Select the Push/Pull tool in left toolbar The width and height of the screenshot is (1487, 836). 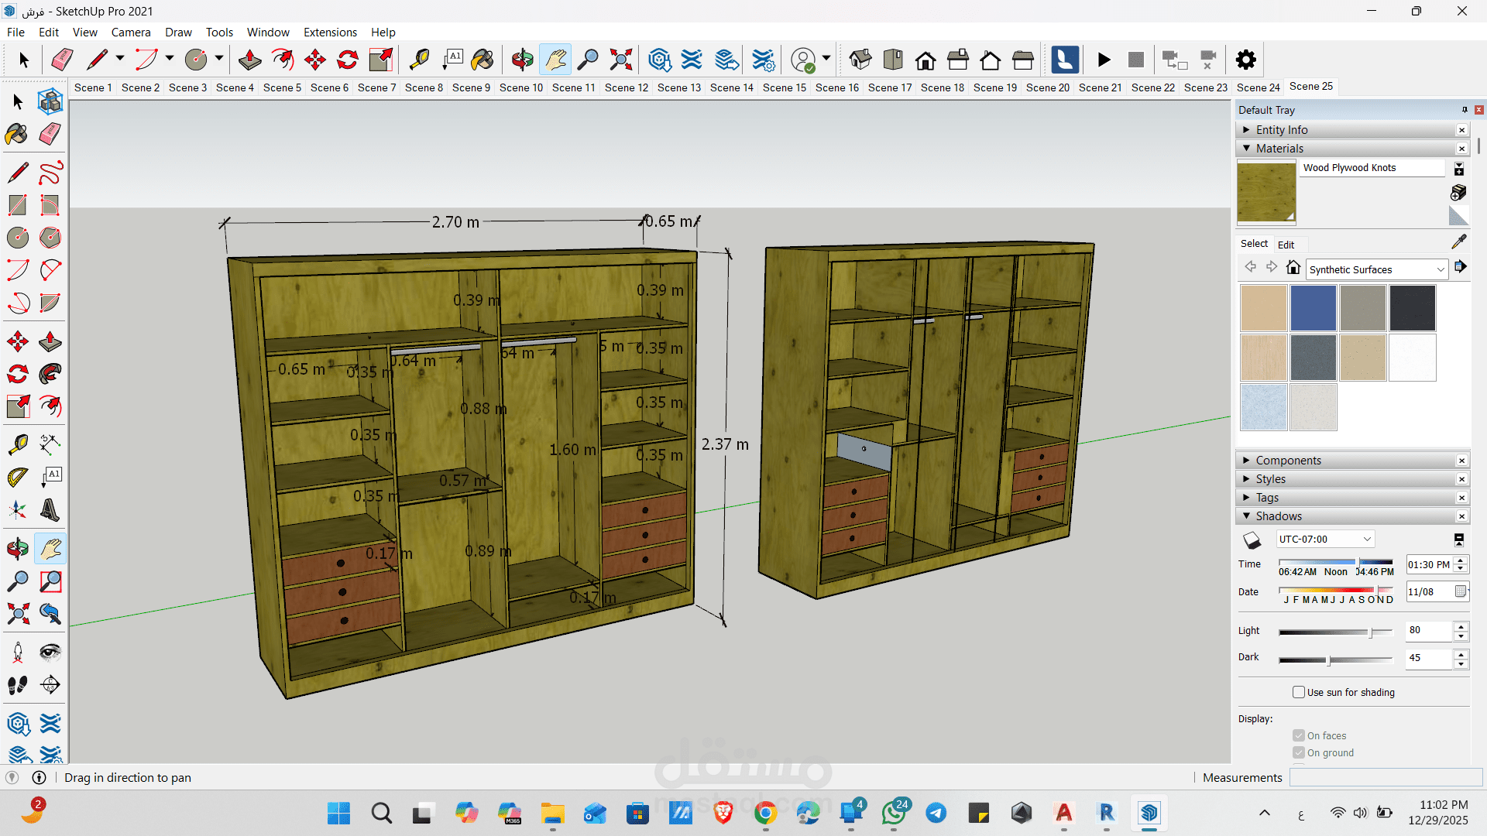pos(50,341)
